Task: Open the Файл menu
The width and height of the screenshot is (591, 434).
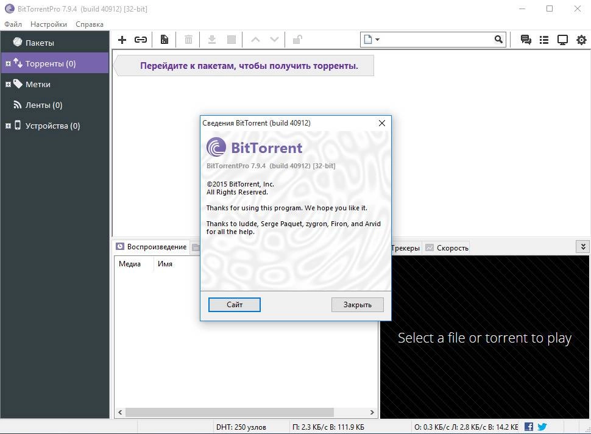Action: pyautogui.click(x=13, y=24)
